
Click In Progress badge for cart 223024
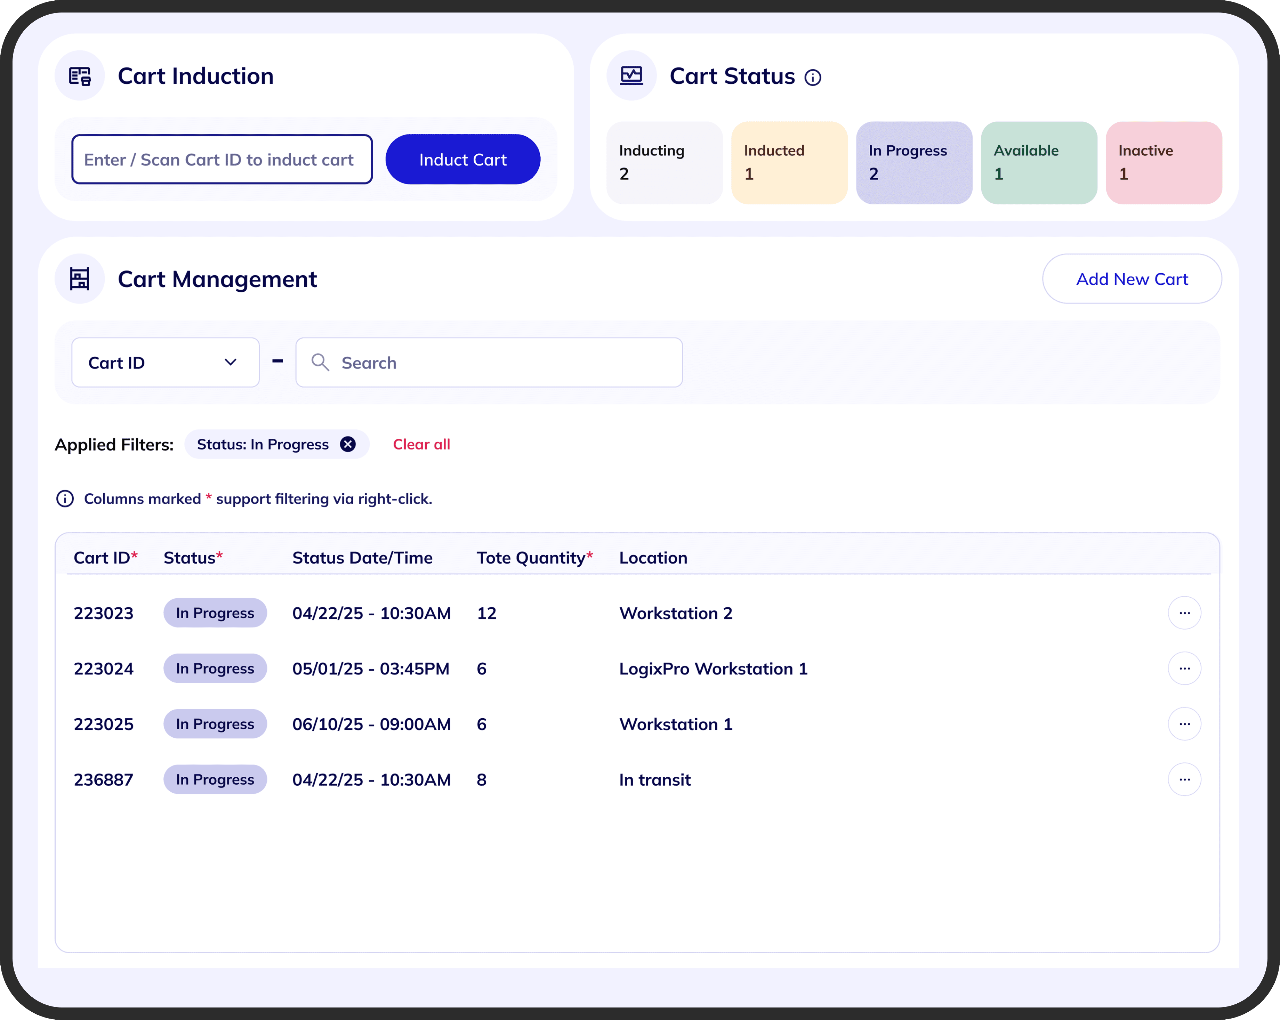pos(215,669)
